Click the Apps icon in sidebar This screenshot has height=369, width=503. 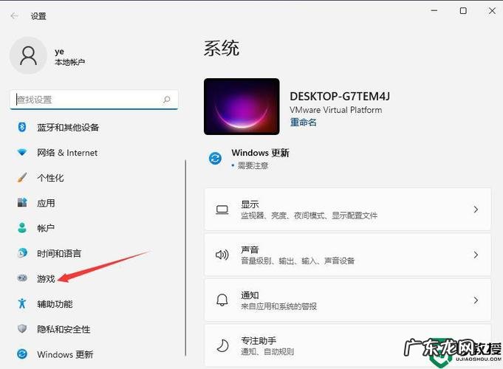tap(22, 202)
